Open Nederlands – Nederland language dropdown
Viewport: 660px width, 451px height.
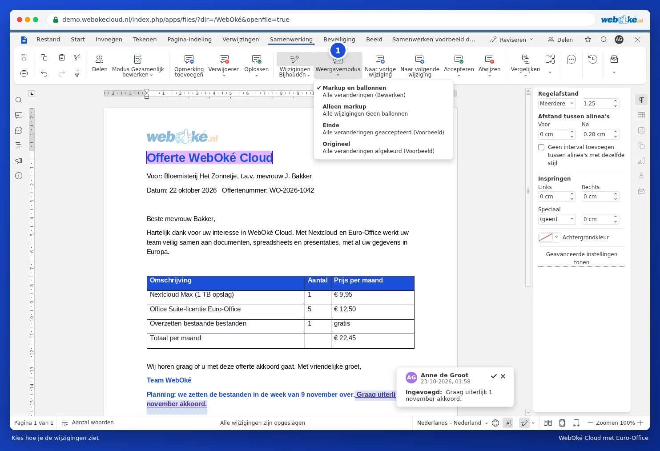click(x=452, y=423)
